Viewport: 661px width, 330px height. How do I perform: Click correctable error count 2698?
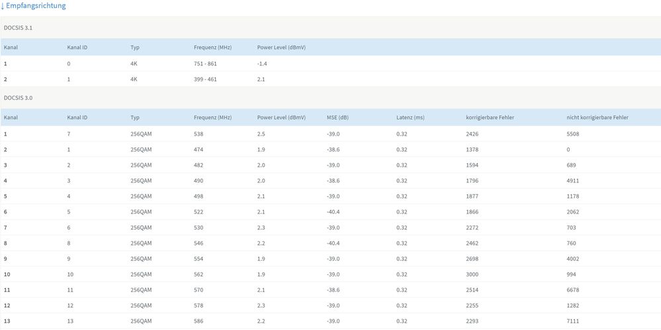pos(472,259)
